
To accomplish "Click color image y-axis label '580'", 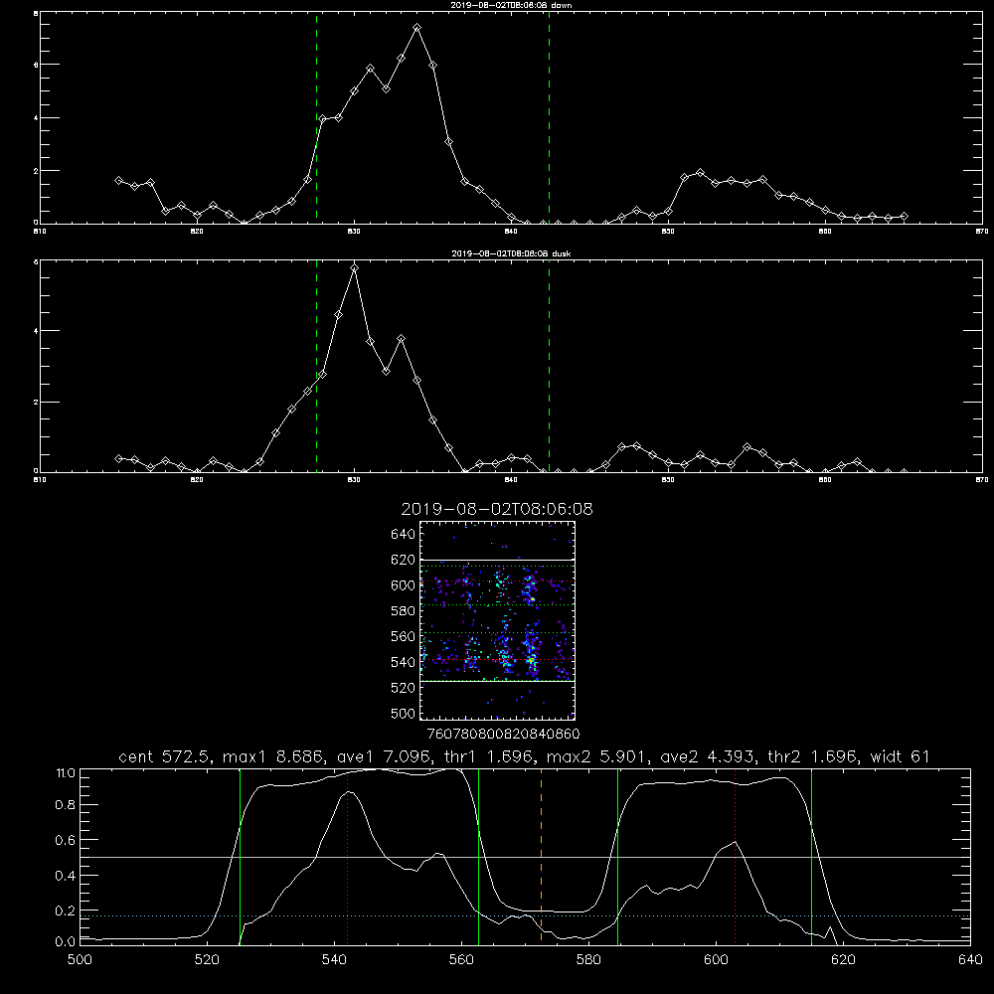I will 404,611.
